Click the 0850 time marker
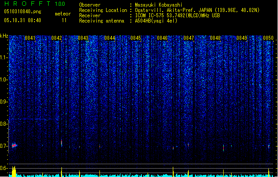This screenshot has height=177, width=278. point(268,38)
